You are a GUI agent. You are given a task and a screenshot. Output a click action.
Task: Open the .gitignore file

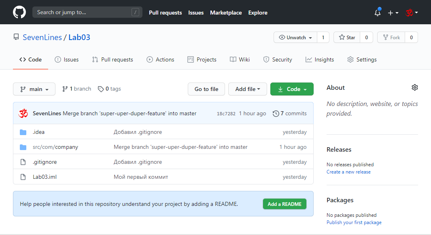pyautogui.click(x=45, y=162)
